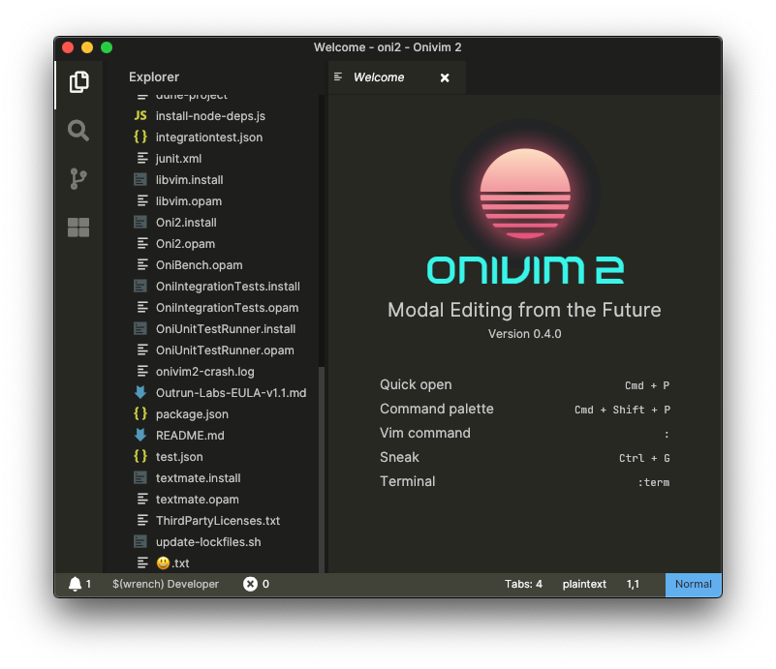Screen dimensions: 776x669
Task: Click the Tabs: 4 status item
Action: 524,585
